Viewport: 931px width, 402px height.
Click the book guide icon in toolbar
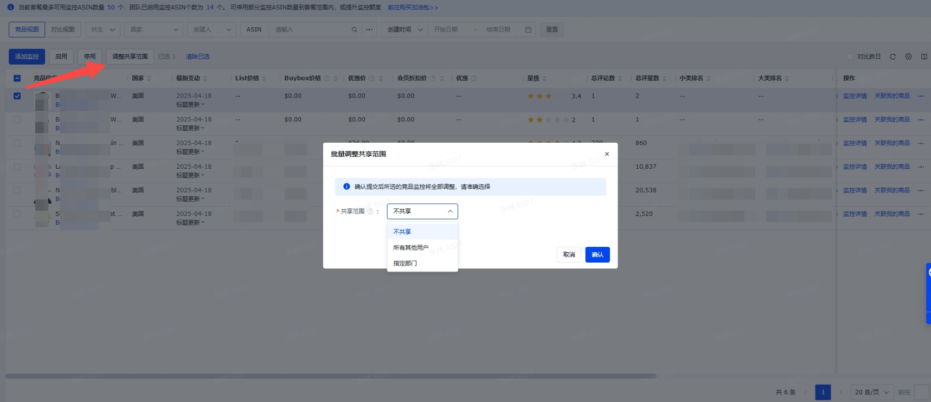[x=924, y=56]
